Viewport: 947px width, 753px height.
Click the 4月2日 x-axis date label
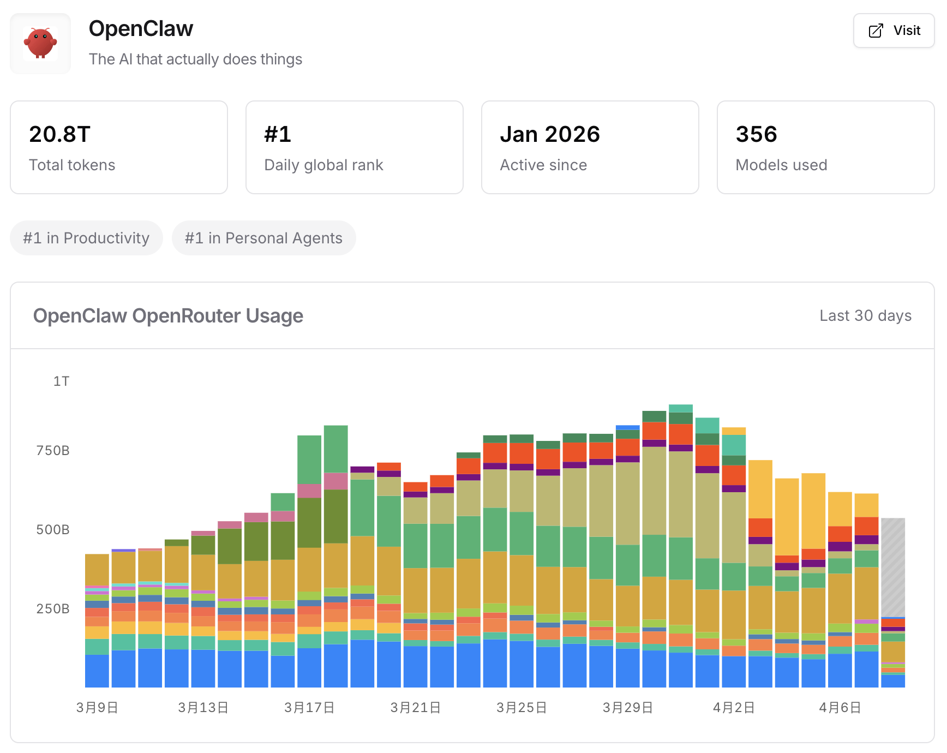(x=734, y=708)
